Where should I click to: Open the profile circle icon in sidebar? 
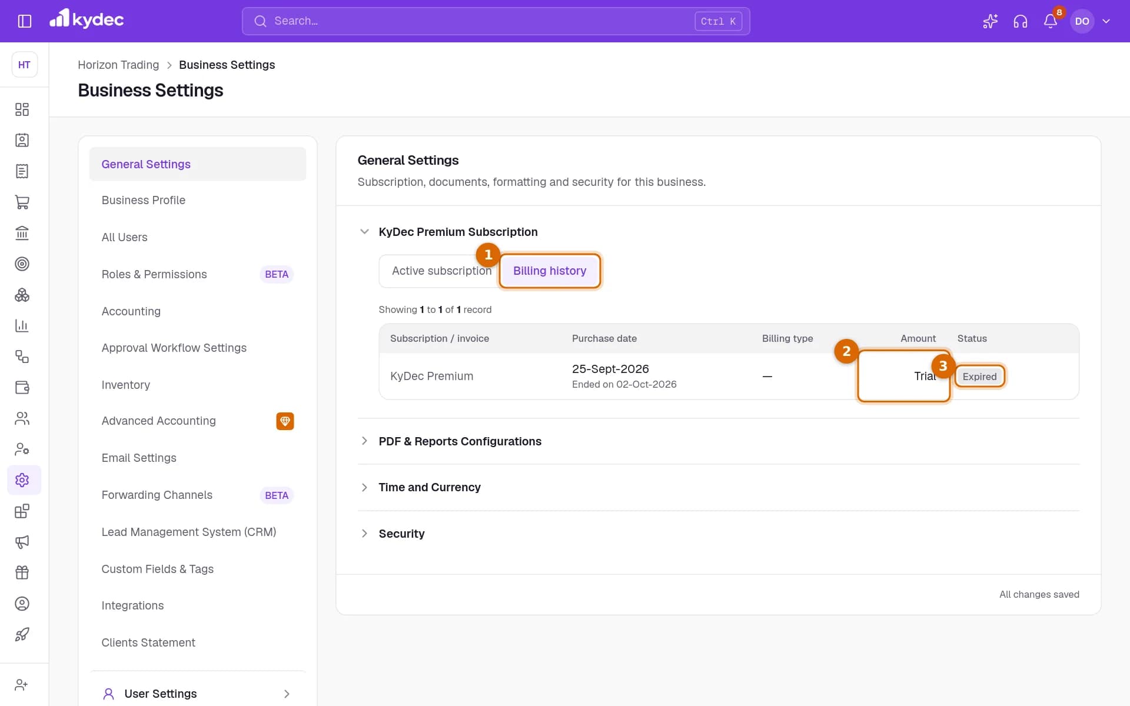(x=22, y=604)
